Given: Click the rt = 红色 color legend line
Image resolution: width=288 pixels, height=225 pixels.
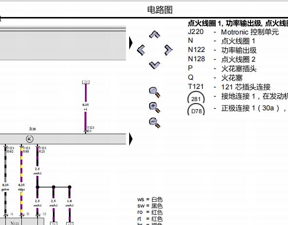Looking at the screenshot, I should point(150,219).
